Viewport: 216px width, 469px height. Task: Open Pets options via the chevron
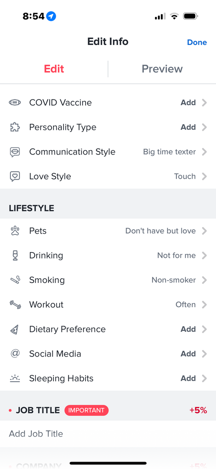204,231
